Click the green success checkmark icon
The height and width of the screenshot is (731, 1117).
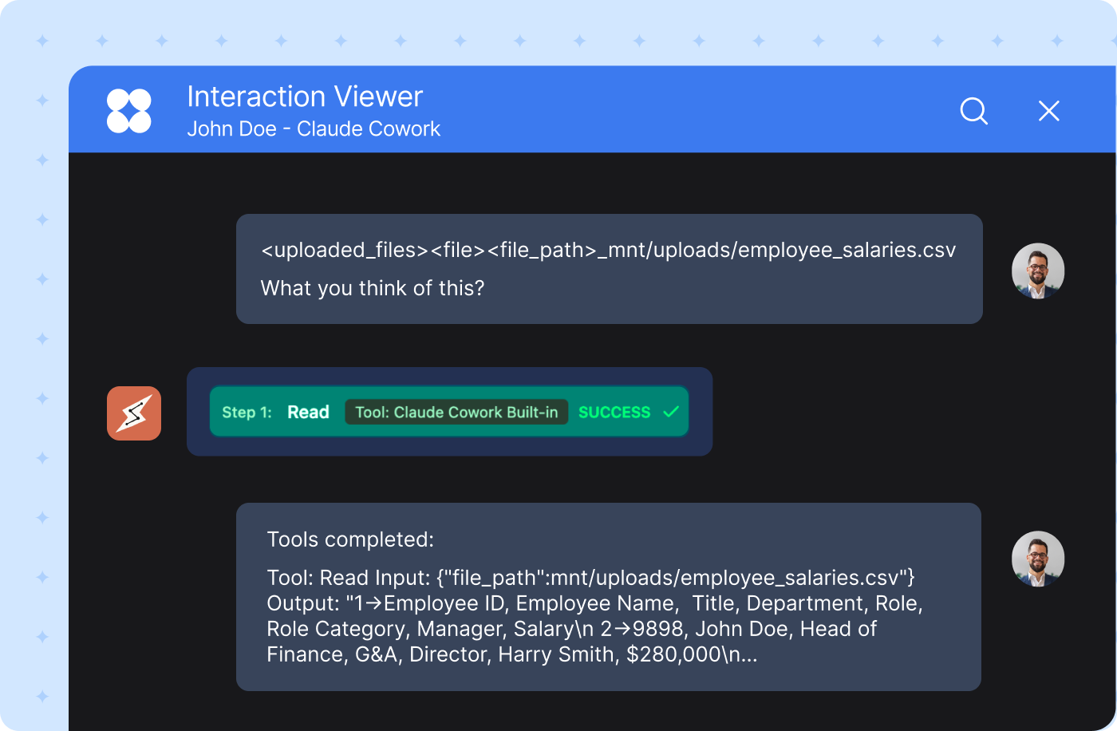(x=671, y=412)
